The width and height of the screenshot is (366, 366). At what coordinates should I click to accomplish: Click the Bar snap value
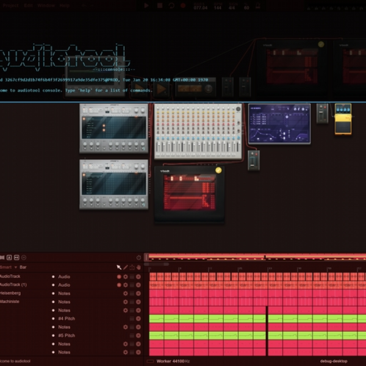tap(23, 267)
